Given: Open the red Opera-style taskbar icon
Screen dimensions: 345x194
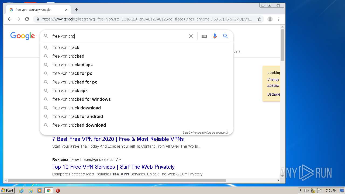Looking at the screenshot, I should [x=58, y=190].
